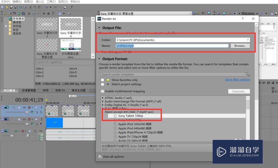Select Apple iPad/iPhone 4 720p30 视频 template
278x168 pixels.
click(141, 132)
